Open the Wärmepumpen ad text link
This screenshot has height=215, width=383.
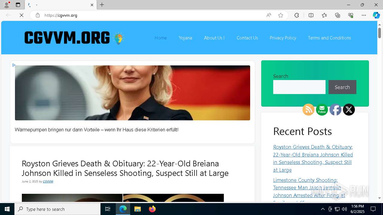tap(97, 130)
